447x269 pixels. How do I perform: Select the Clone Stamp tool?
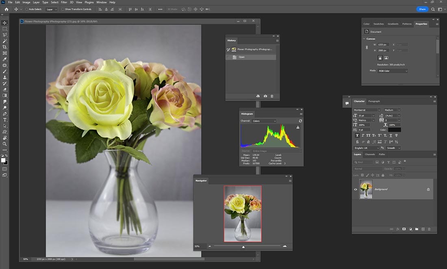pyautogui.click(x=5, y=77)
